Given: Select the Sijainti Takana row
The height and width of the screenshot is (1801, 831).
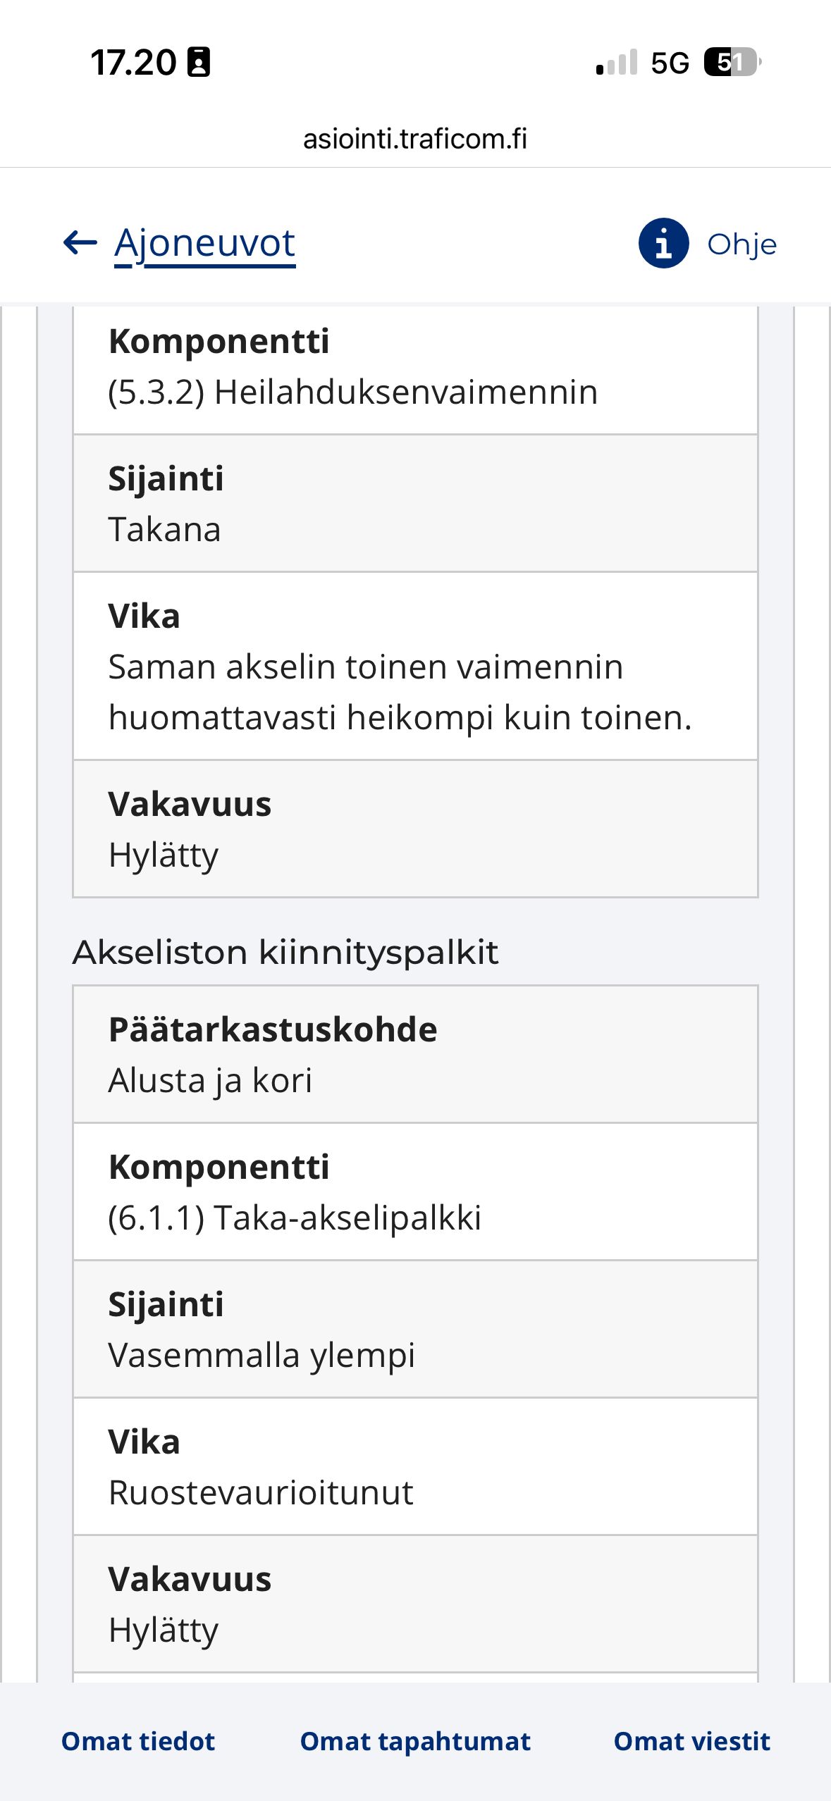Looking at the screenshot, I should pos(415,504).
